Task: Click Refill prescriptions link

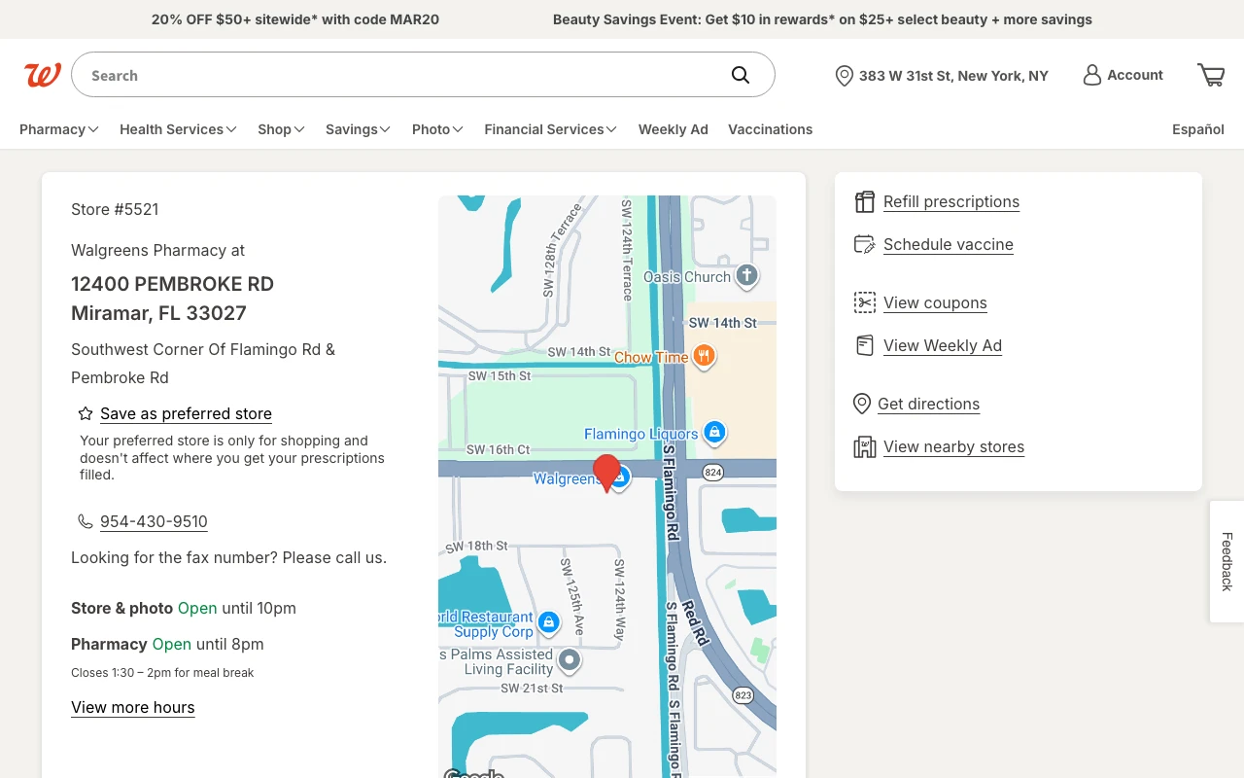Action: point(950,201)
